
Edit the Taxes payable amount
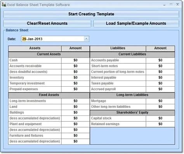(x=160, y=83)
